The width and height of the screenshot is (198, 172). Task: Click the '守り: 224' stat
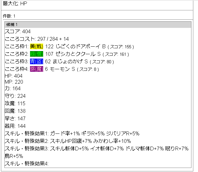(x=15, y=96)
